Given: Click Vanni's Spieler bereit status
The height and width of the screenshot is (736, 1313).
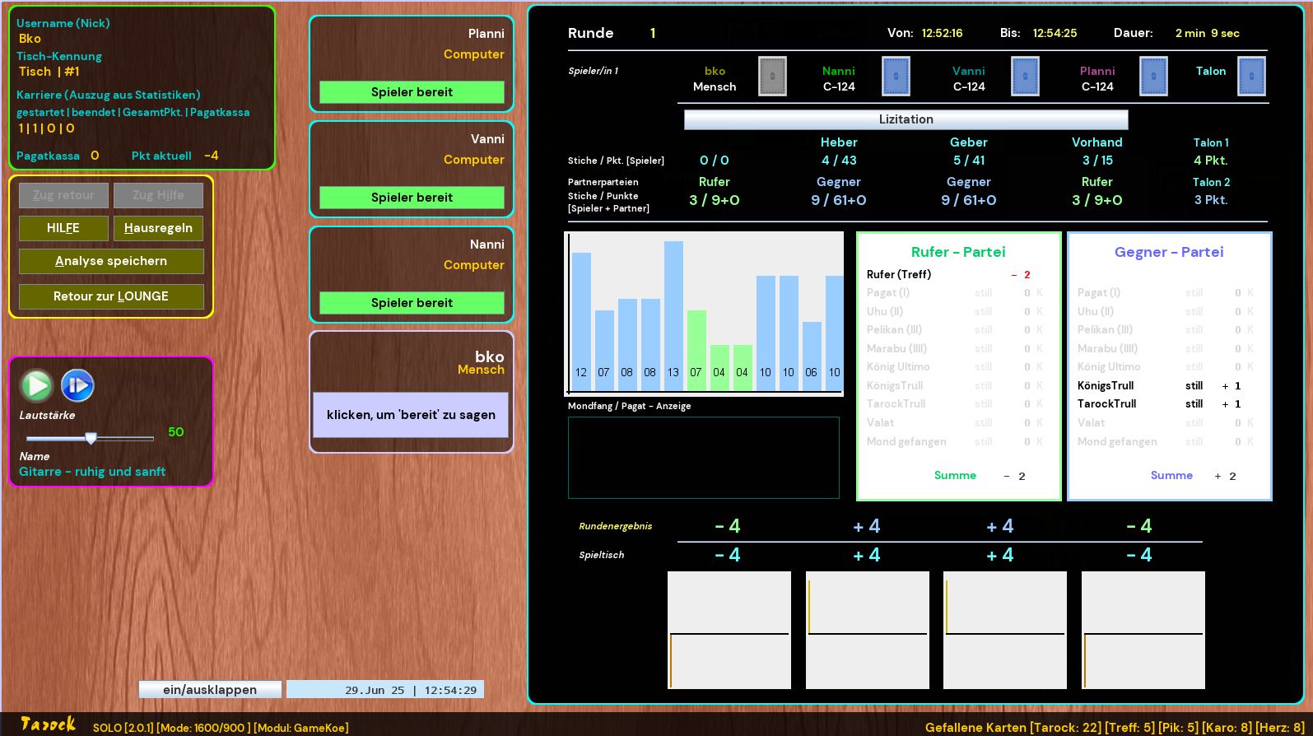Looking at the screenshot, I should [412, 198].
